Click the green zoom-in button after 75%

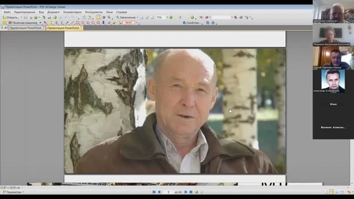pos(171,17)
